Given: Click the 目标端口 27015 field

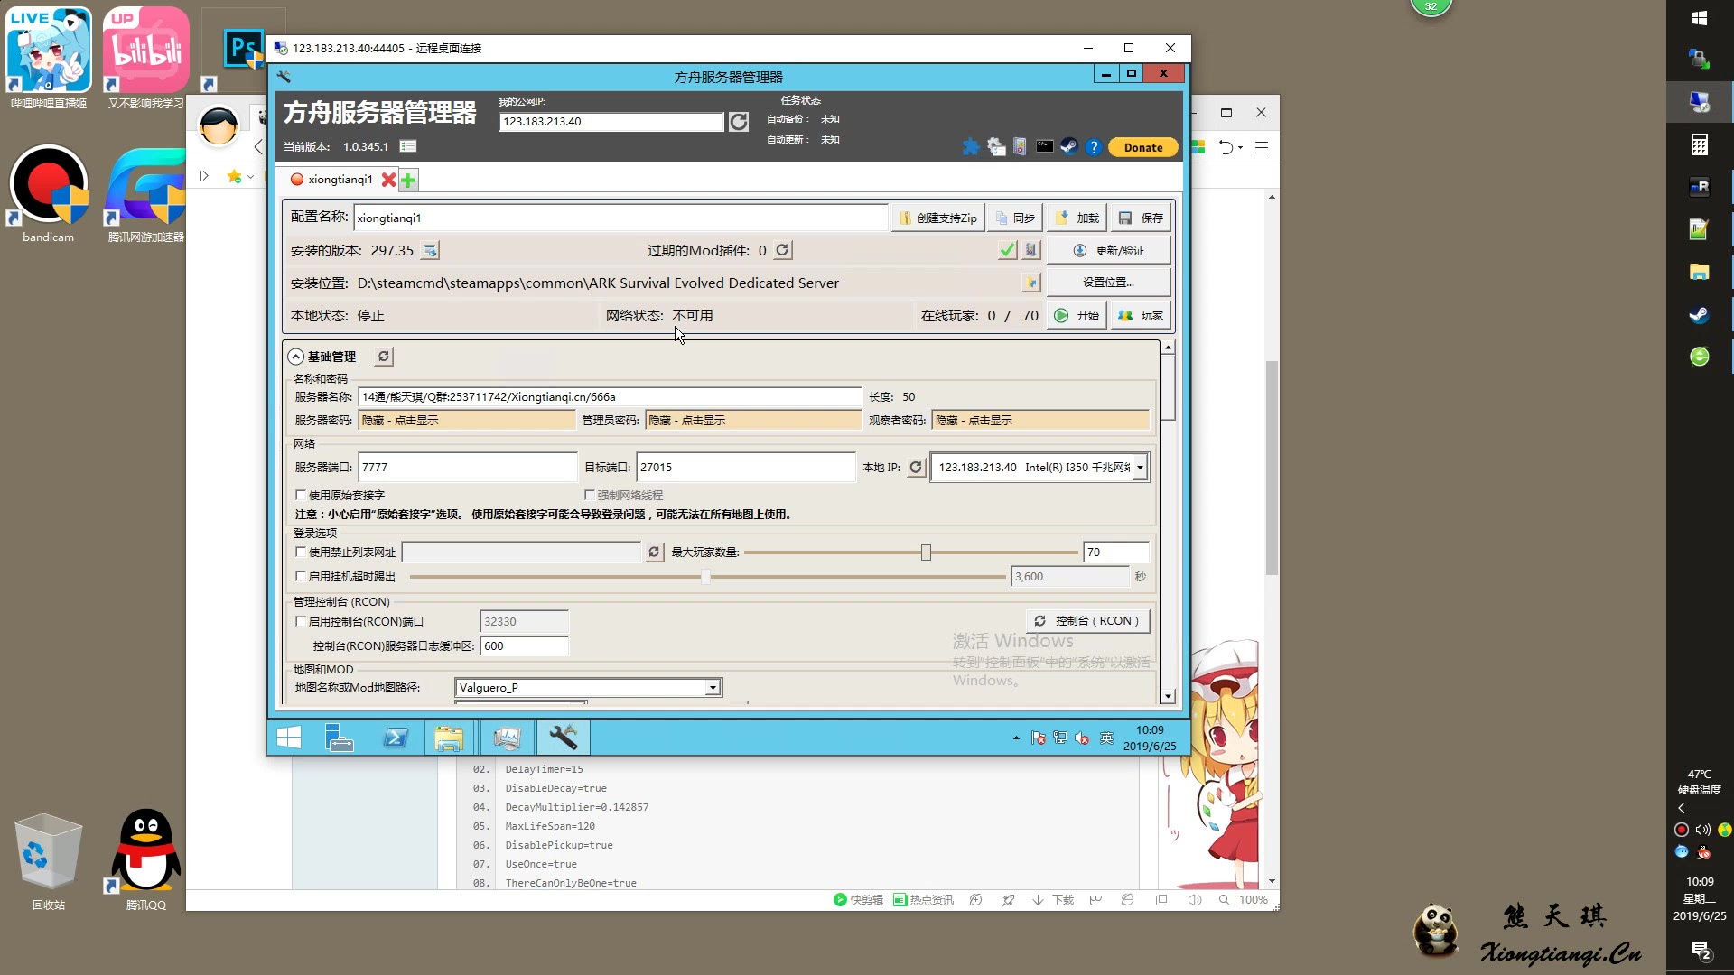Looking at the screenshot, I should (745, 468).
